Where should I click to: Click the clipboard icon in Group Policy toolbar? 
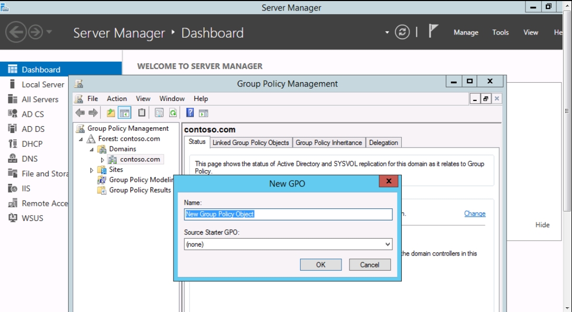click(x=141, y=113)
